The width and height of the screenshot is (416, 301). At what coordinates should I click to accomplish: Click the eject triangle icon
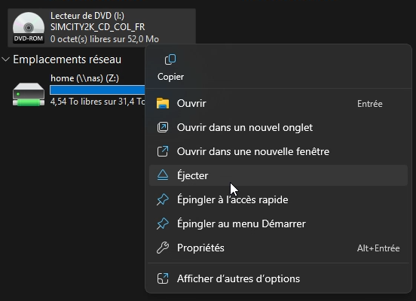tap(163, 175)
